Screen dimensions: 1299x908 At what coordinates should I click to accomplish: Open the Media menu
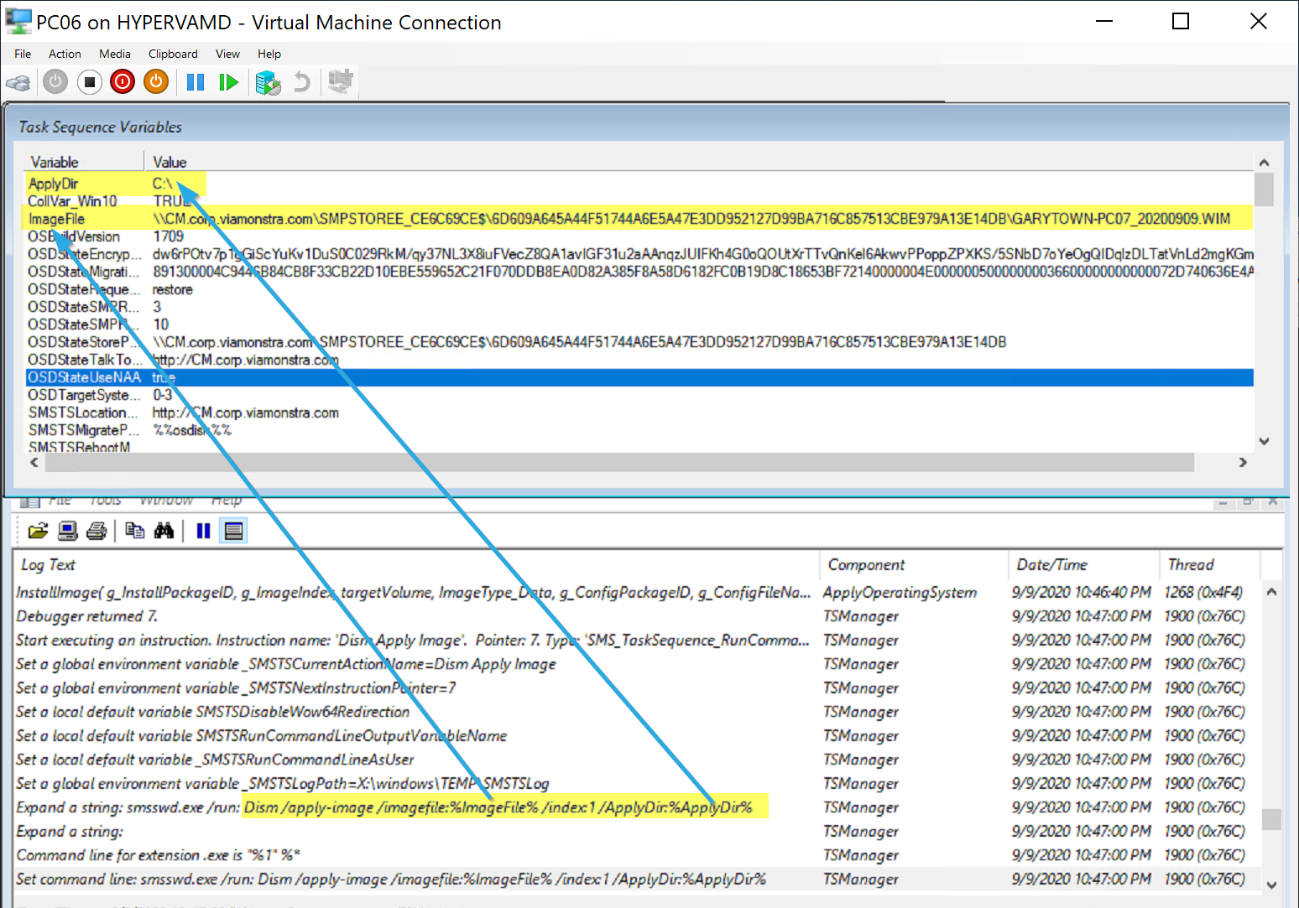tap(115, 54)
